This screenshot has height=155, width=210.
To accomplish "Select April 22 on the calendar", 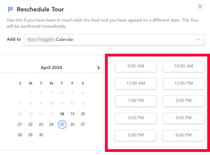I will pos(31,125).
